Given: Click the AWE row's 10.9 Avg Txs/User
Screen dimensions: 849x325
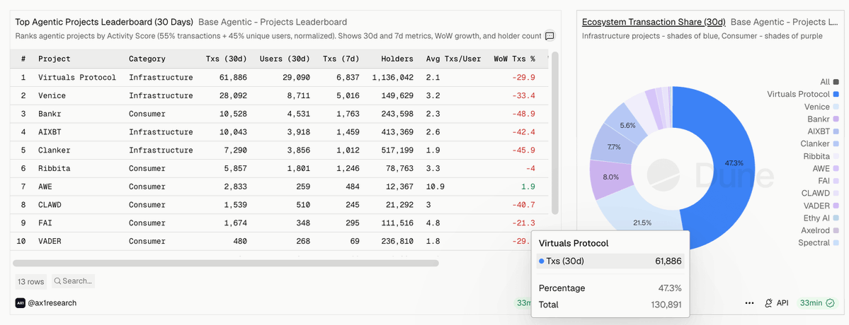Looking at the screenshot, I should coord(435,187).
